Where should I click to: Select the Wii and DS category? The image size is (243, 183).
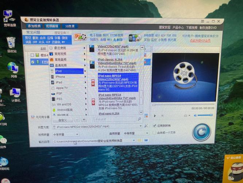pyautogui.click(x=69, y=104)
